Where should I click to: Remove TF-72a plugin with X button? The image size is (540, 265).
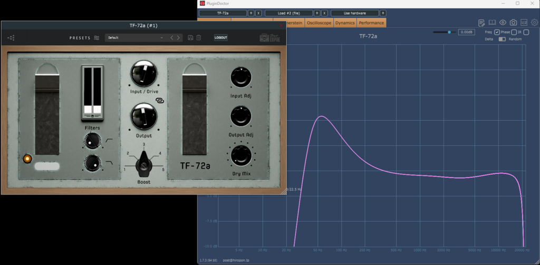pos(258,13)
